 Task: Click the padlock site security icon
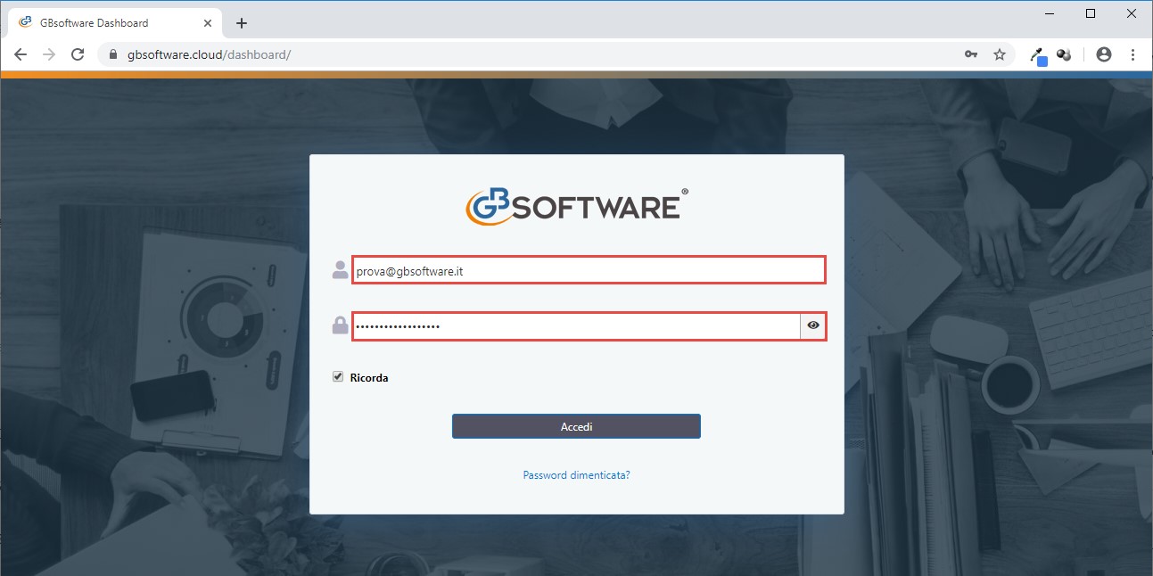tap(112, 54)
